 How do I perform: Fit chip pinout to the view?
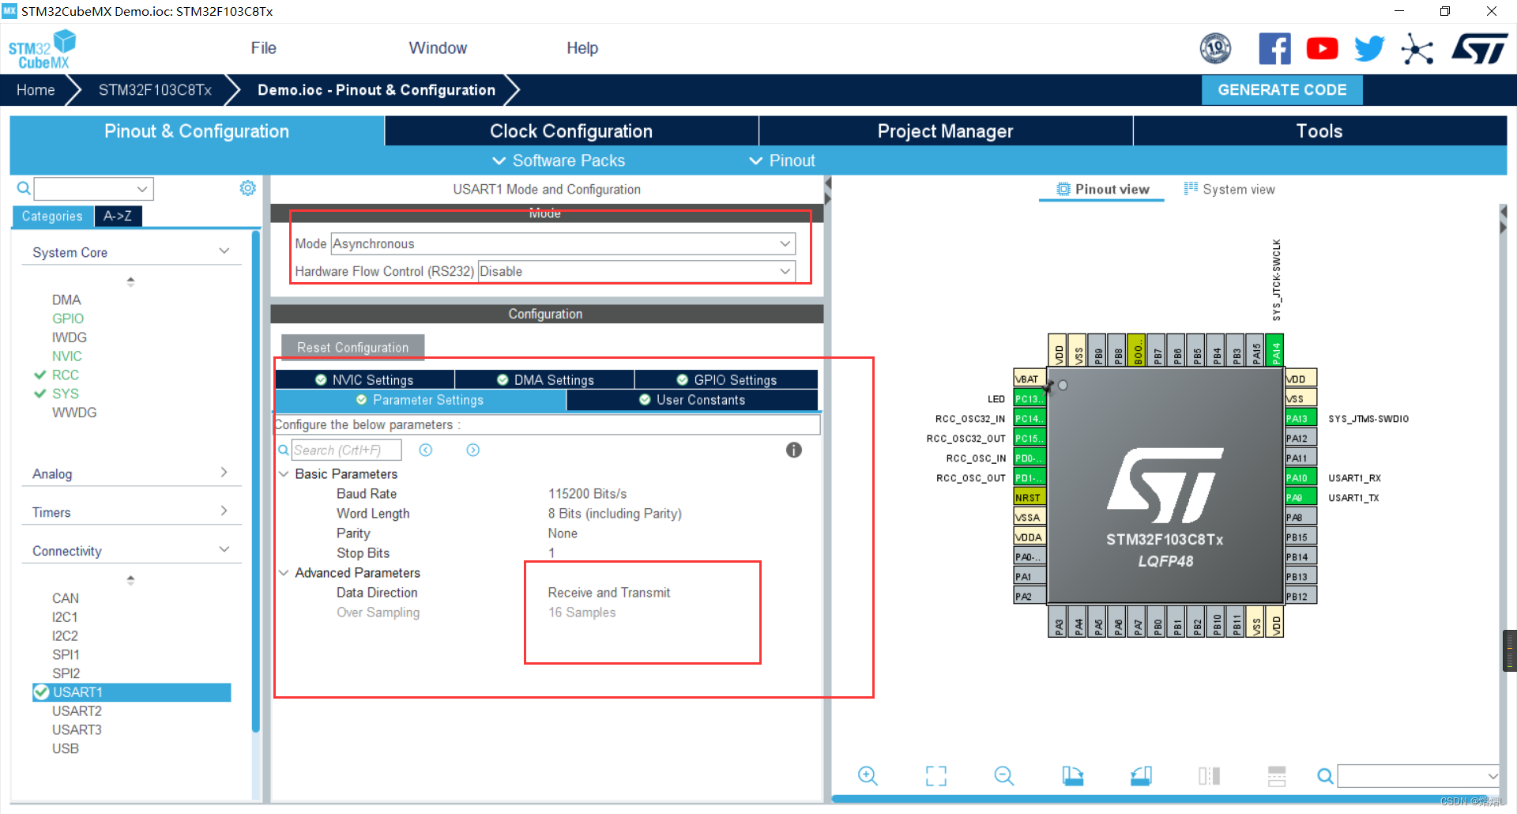pos(936,776)
